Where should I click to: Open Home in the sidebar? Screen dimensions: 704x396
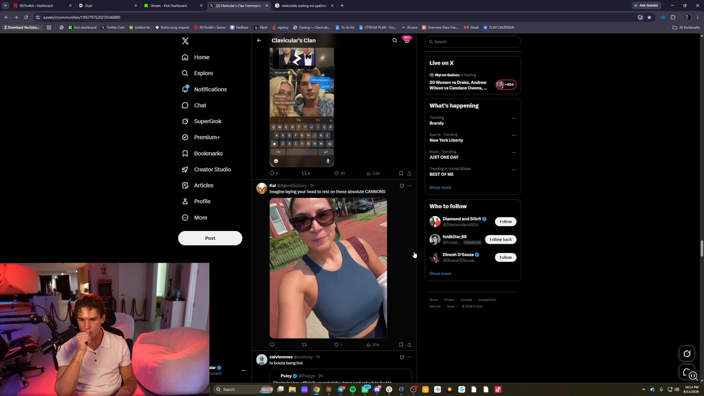click(x=196, y=57)
